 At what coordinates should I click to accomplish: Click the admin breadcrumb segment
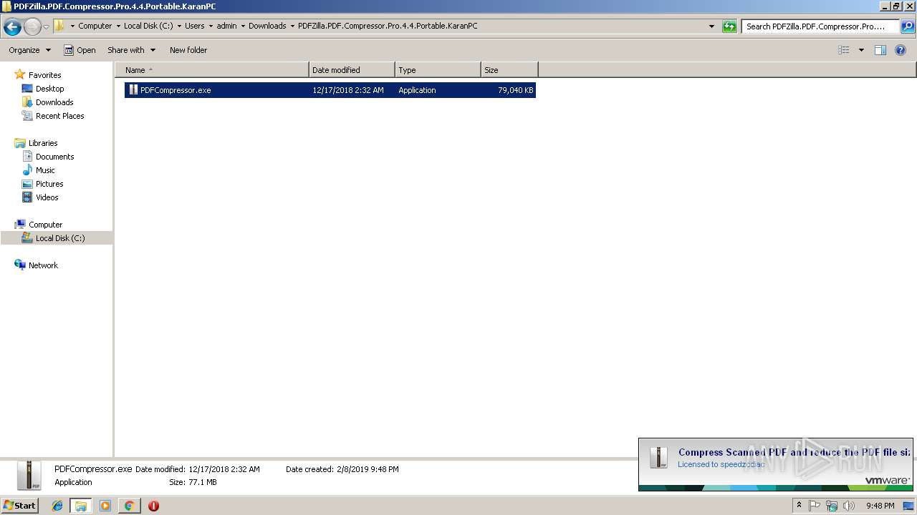click(x=226, y=26)
